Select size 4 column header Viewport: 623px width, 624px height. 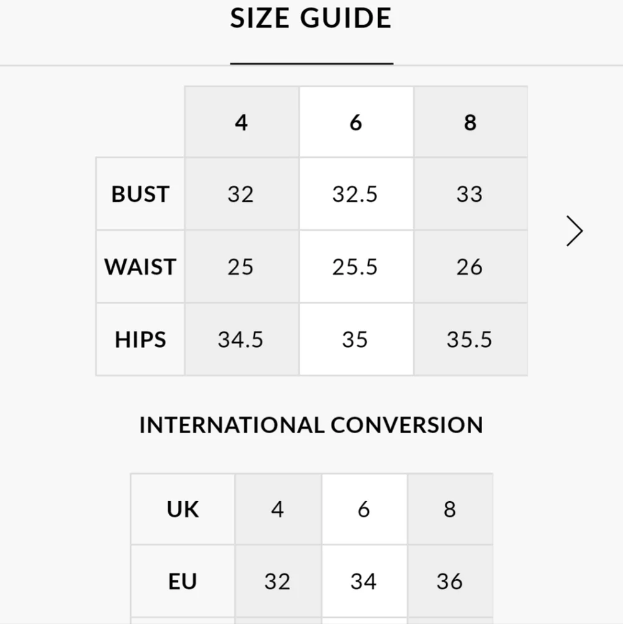click(242, 122)
